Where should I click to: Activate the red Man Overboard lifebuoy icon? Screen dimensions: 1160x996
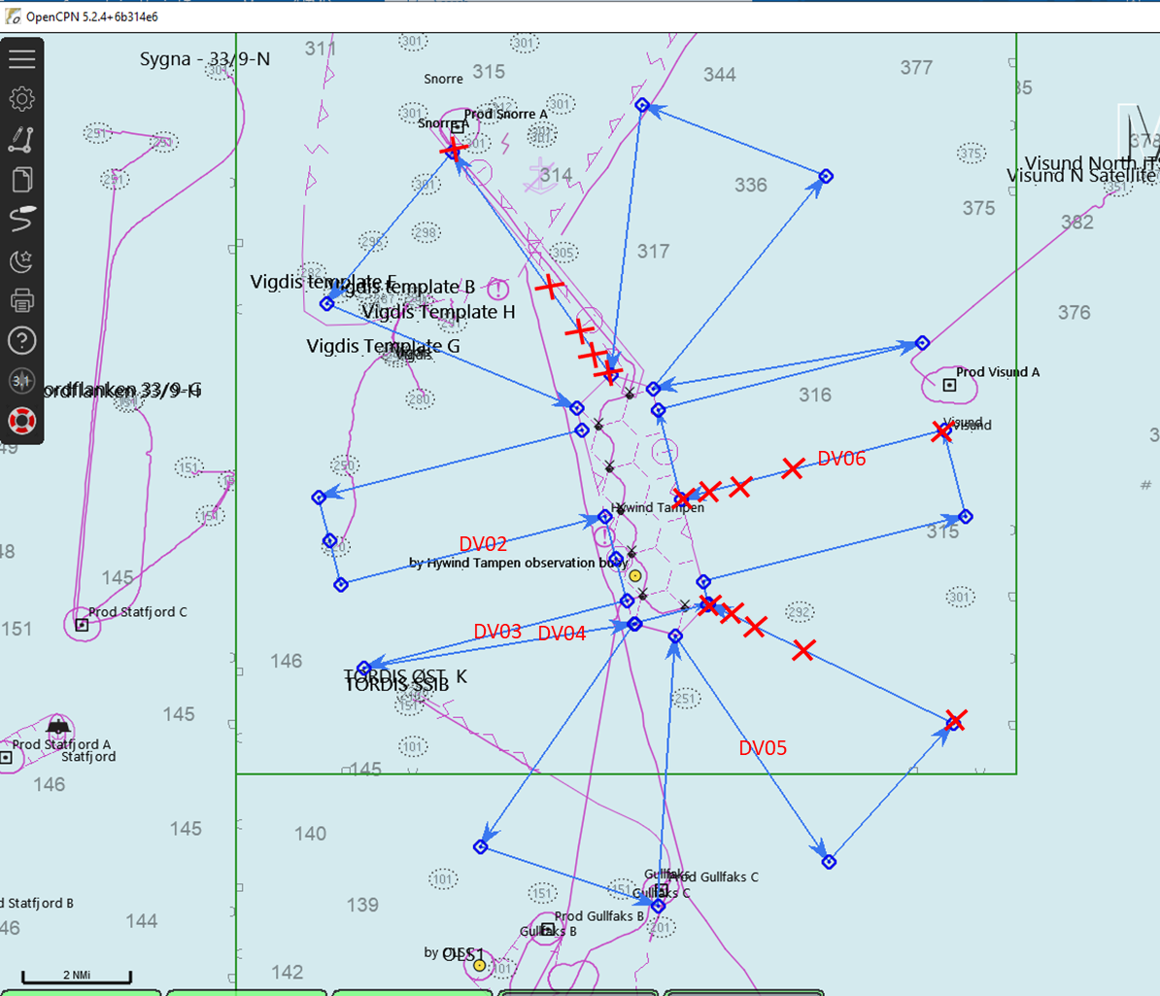tap(21, 420)
